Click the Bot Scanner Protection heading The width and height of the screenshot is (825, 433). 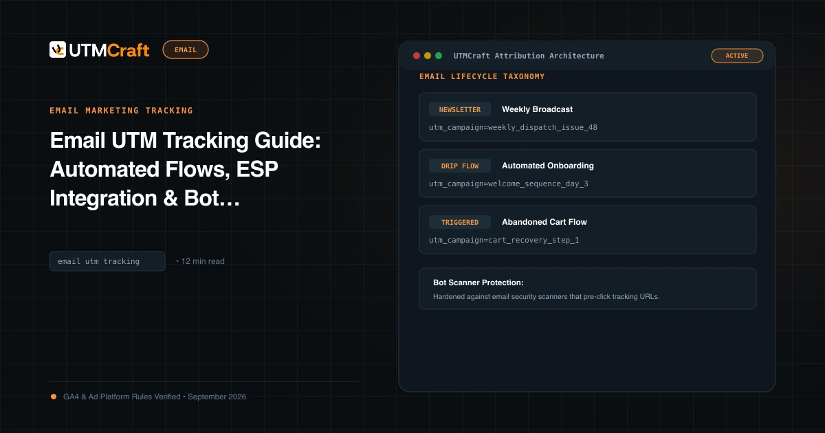[x=478, y=282]
